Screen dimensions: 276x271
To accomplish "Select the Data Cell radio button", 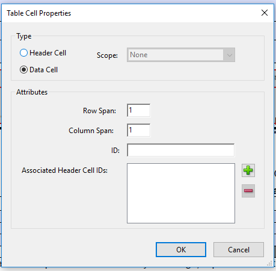I will [x=23, y=70].
